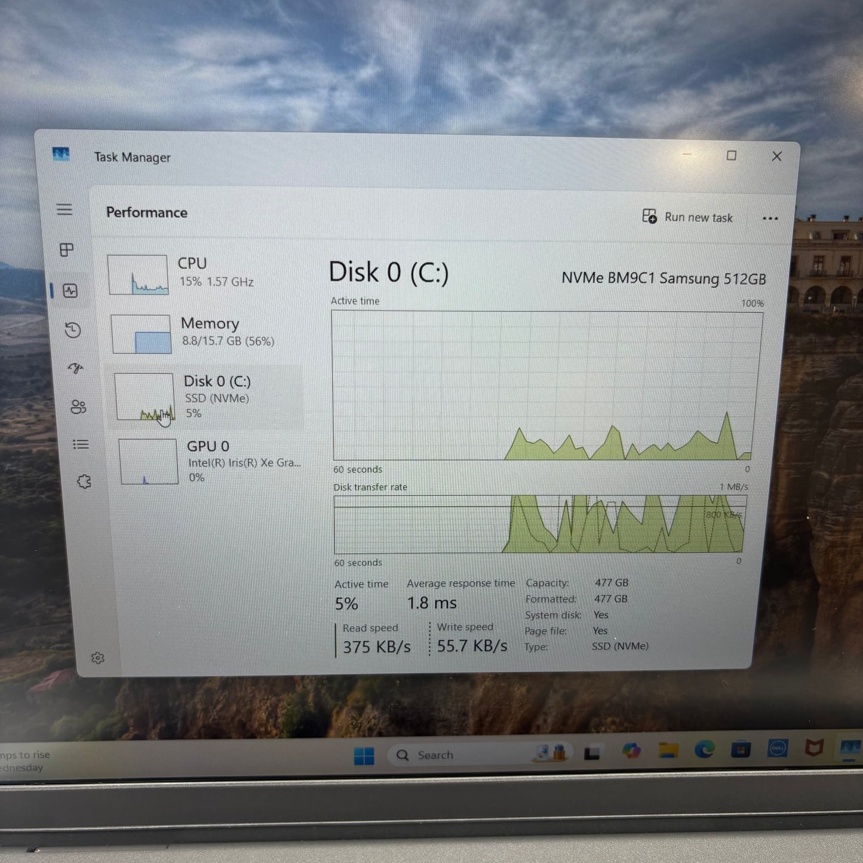This screenshot has height=863, width=863.
Task: Open the Windows Start menu
Action: (x=364, y=756)
